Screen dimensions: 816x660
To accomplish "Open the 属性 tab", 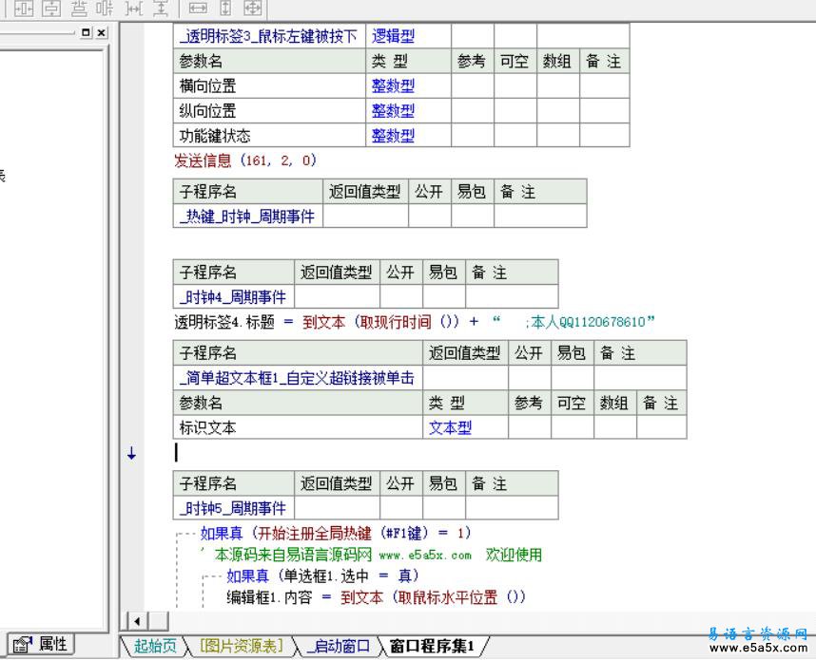I will (x=41, y=645).
